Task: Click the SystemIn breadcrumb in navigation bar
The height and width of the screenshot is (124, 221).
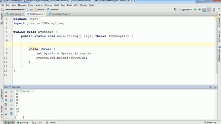Action: pyautogui.click(x=52, y=10)
